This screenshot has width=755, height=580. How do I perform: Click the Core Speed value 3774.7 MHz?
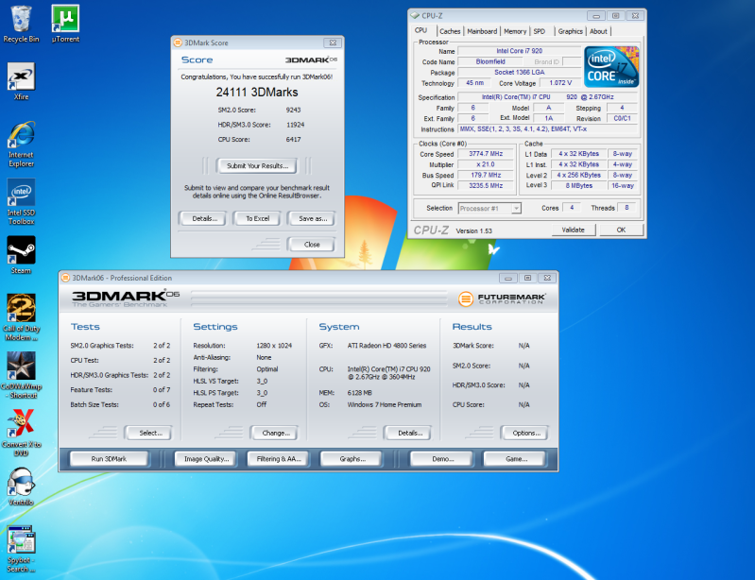[486, 154]
